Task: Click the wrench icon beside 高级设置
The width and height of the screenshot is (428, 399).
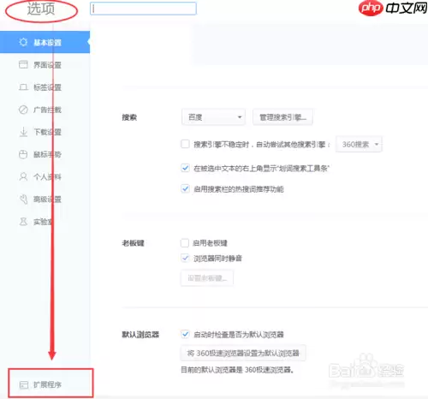Action: coord(23,199)
